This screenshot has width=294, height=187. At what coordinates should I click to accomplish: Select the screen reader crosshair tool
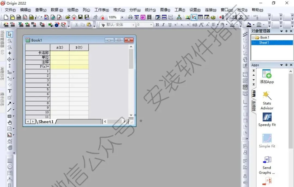click(x=10, y=53)
